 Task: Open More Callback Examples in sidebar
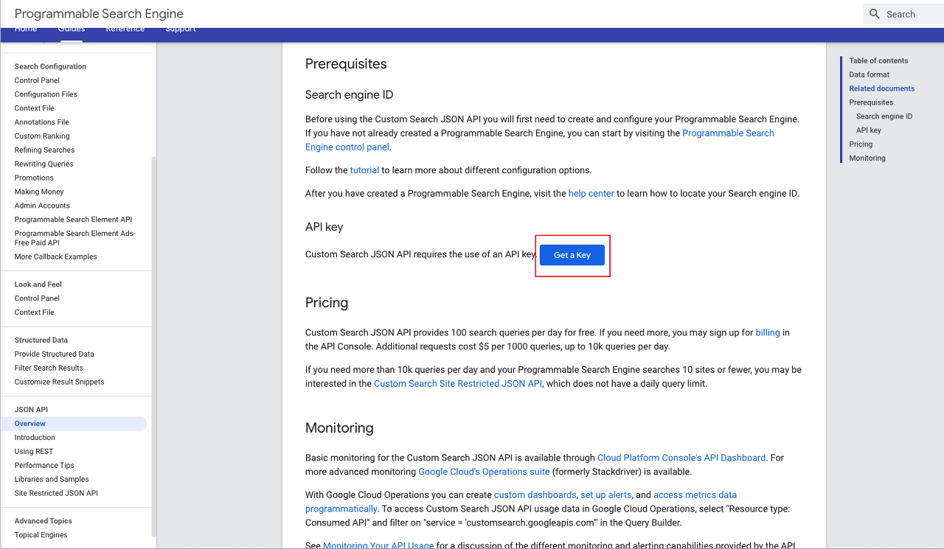[55, 257]
